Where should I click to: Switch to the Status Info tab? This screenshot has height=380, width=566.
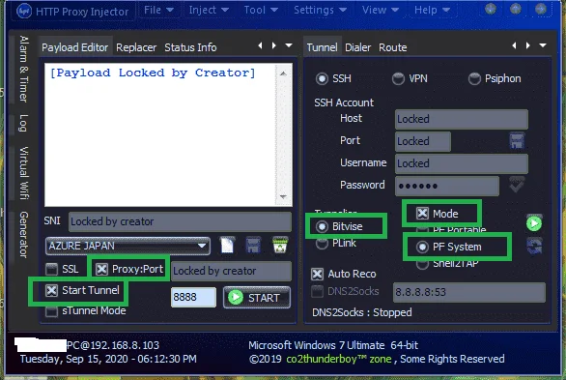[190, 47]
